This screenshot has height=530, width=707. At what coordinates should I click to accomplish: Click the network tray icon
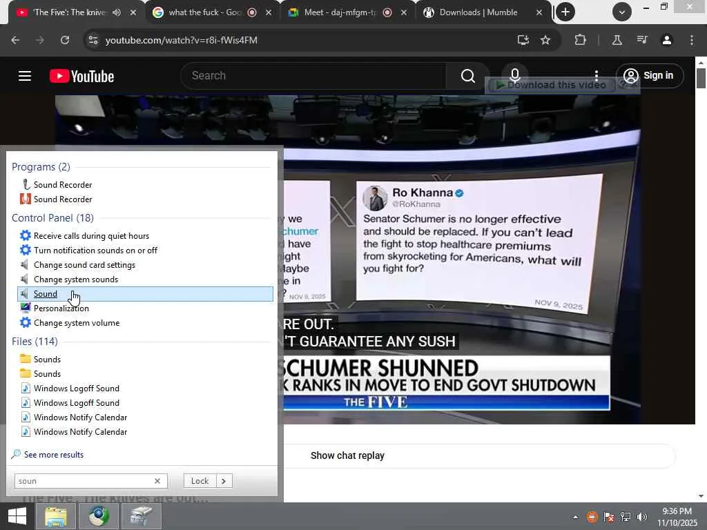point(625,517)
